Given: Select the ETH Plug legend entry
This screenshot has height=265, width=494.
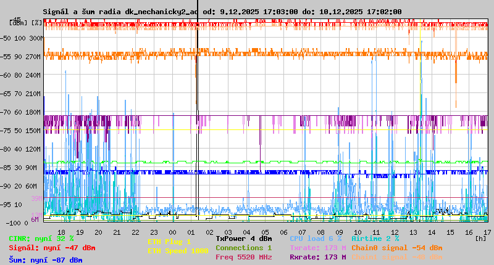Looking at the screenshot, I should point(169,242).
